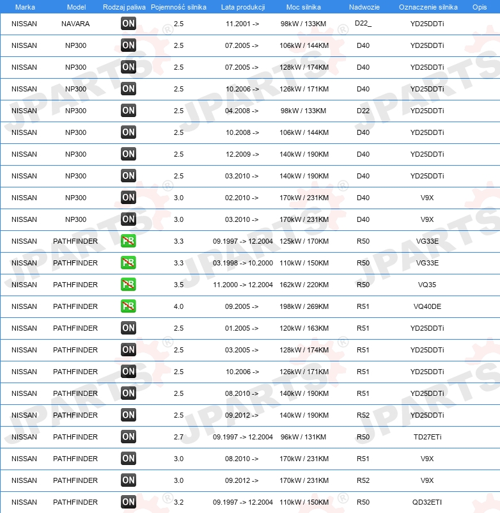500x513 pixels.
Task: Click the Model column header
Action: [76, 7]
